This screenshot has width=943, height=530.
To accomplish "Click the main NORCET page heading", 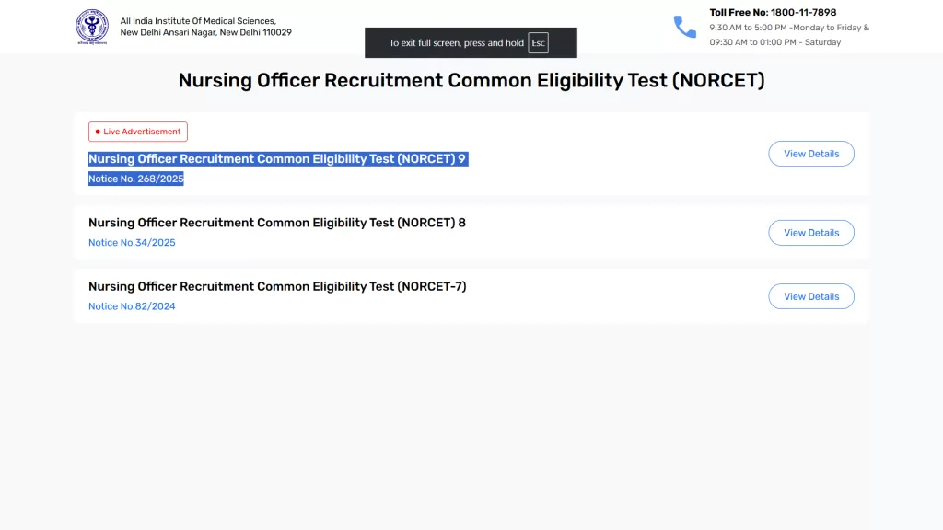I will (471, 80).
